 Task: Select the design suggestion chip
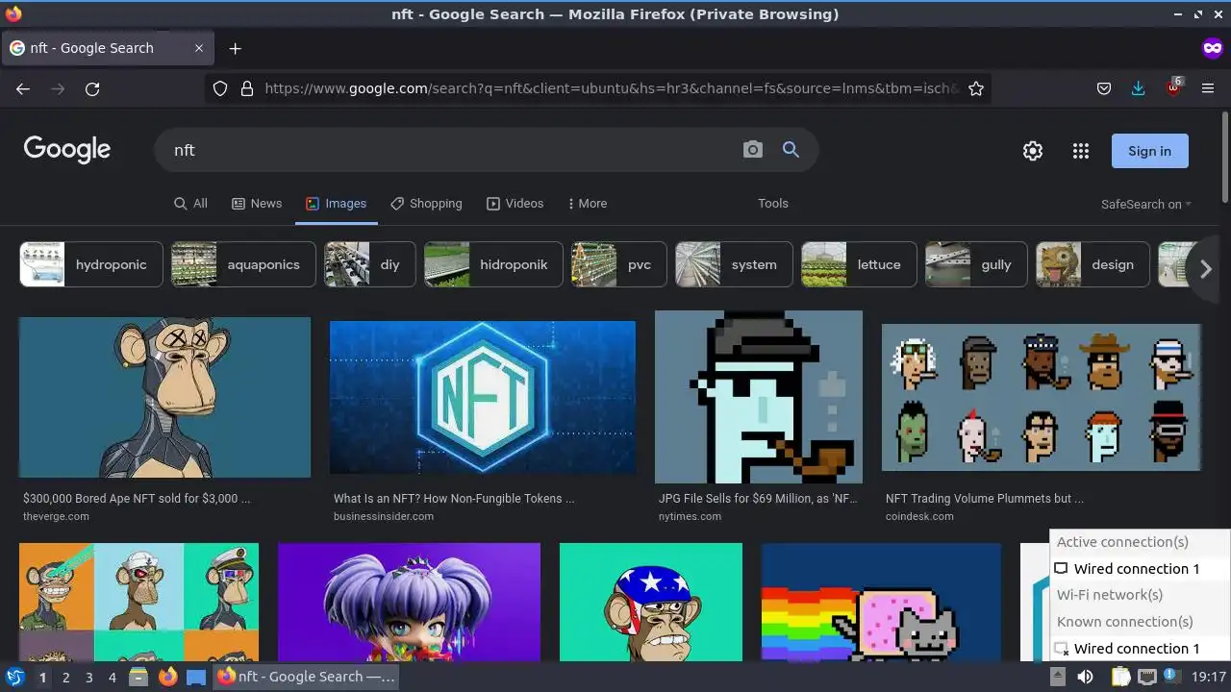tap(1093, 264)
